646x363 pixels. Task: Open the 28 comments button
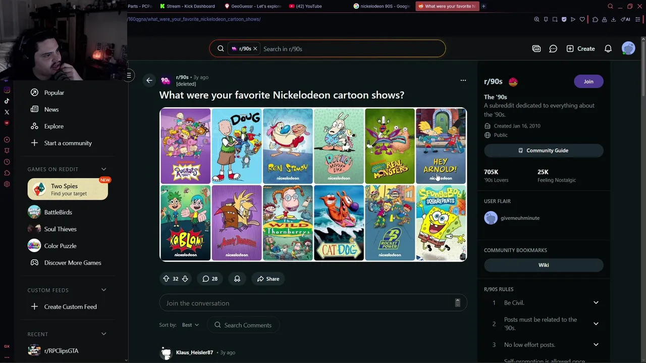tap(210, 279)
